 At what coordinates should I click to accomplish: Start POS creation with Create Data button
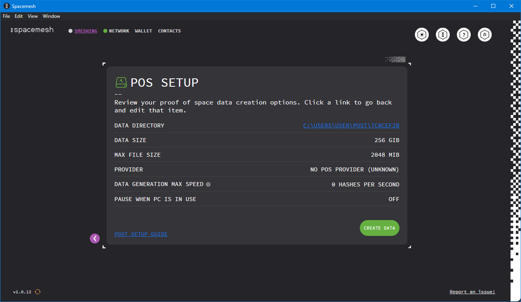click(x=380, y=228)
